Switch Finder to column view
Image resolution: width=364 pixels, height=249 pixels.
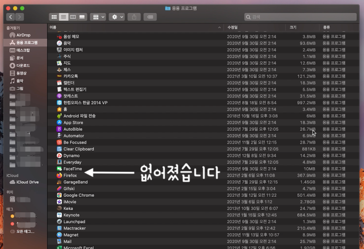[73, 17]
